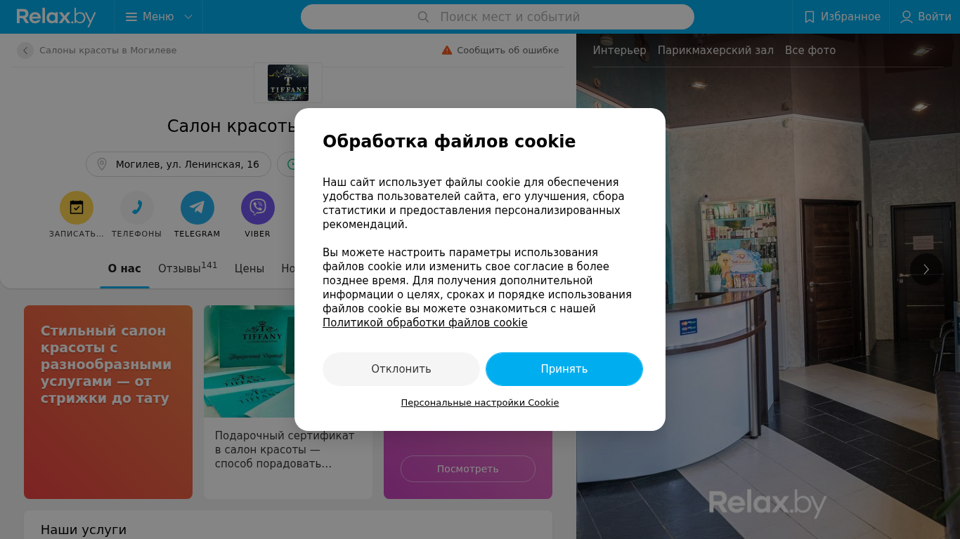Decline cookies with Отклонить button
This screenshot has height=539, width=960.
[x=401, y=369]
